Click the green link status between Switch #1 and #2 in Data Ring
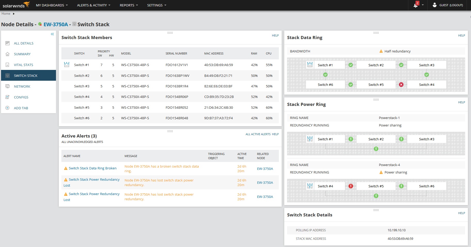Image resolution: width=471 pixels, height=247 pixels. (x=351, y=65)
